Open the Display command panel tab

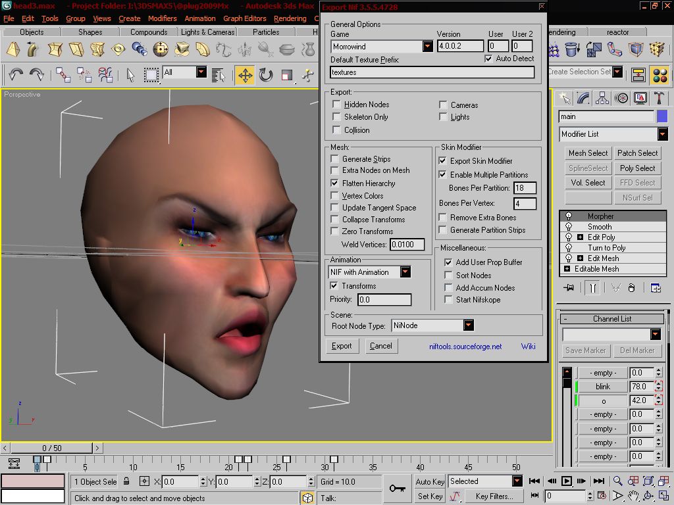(640, 99)
